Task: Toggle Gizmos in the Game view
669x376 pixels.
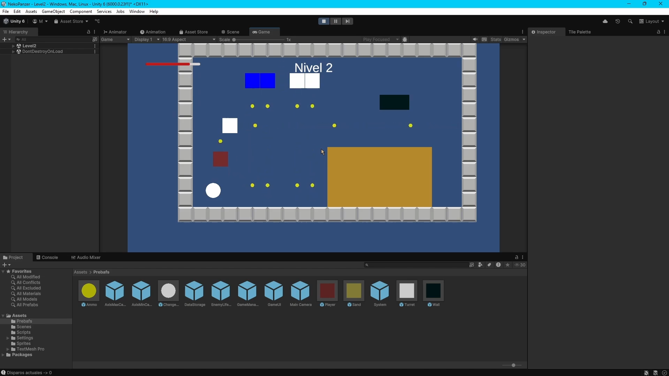Action: [x=511, y=39]
